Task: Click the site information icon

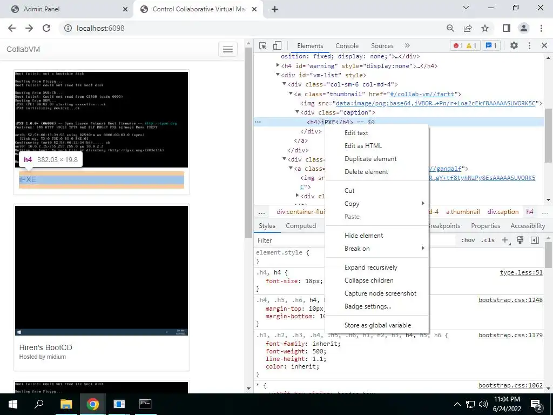Action: (68, 28)
